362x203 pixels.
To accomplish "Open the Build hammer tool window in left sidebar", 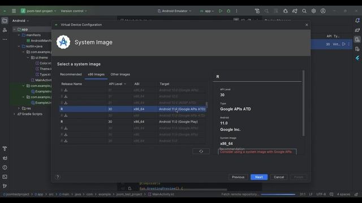I will 5,149.
